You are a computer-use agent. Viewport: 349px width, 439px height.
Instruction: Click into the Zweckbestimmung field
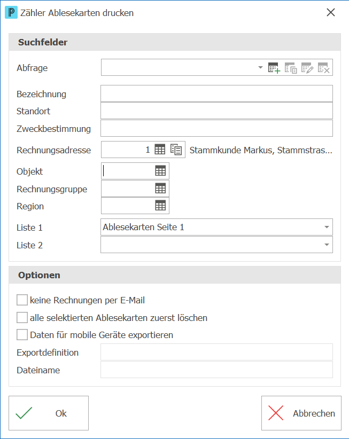pyautogui.click(x=216, y=128)
